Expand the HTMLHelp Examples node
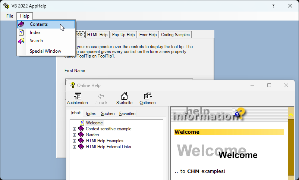This screenshot has width=299, height=180. [74, 141]
